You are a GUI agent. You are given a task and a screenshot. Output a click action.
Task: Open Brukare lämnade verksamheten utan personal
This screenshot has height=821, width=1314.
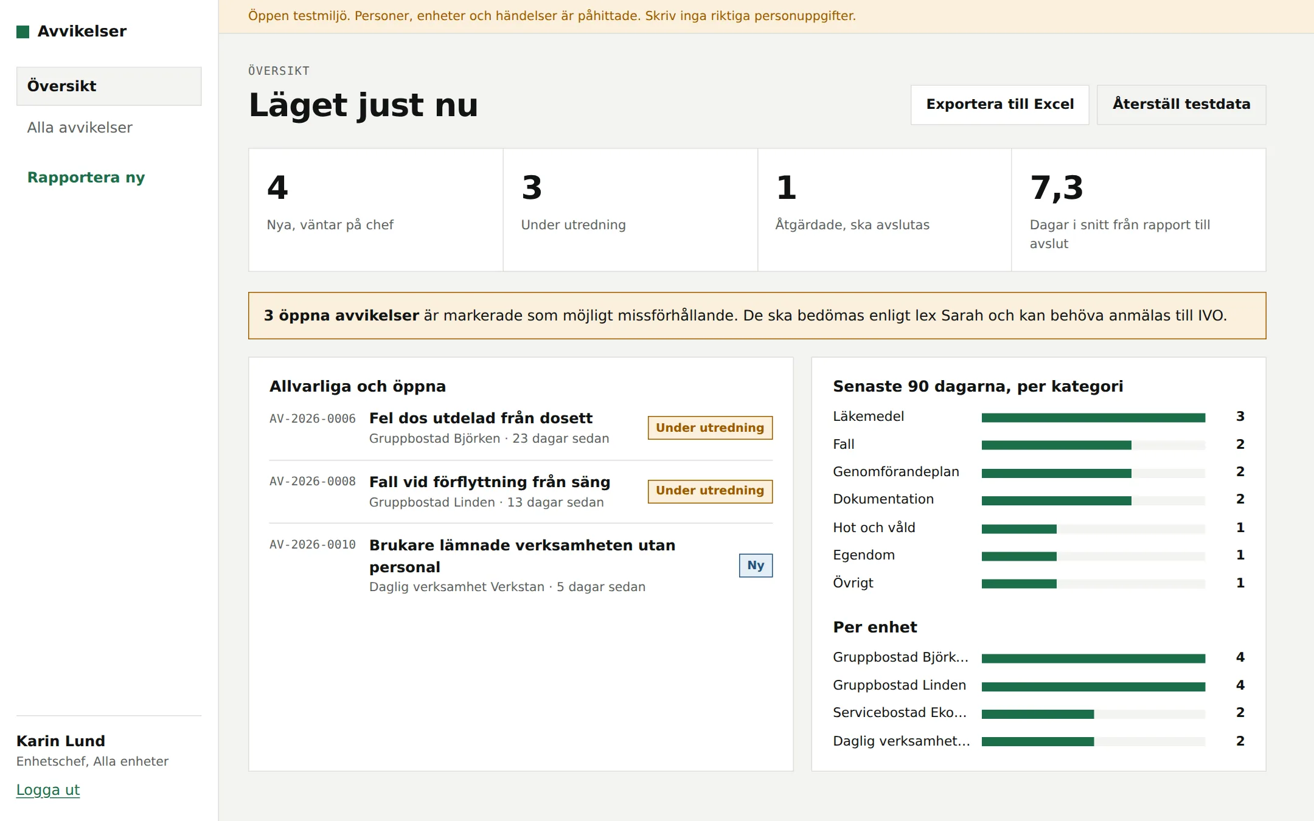click(x=523, y=556)
